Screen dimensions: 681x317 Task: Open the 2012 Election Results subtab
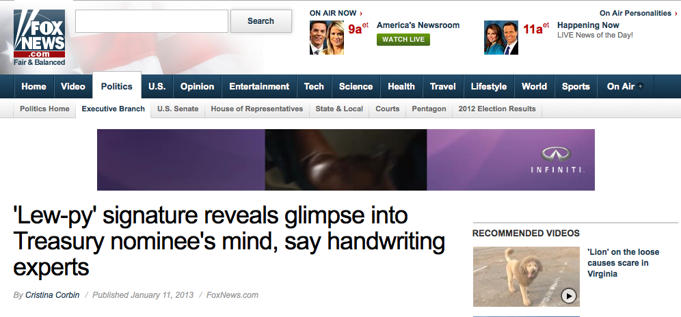(497, 109)
